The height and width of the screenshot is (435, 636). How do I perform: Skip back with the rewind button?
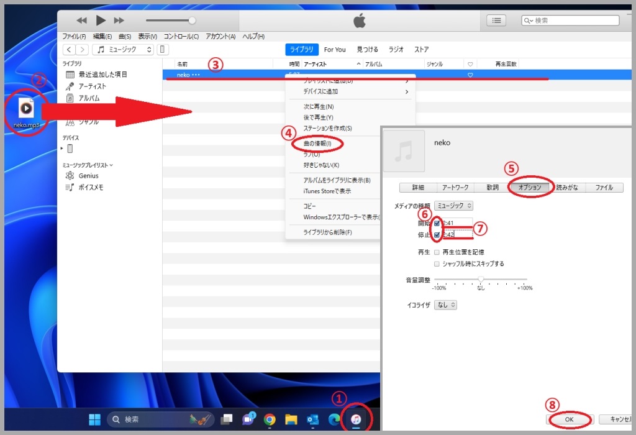[81, 21]
